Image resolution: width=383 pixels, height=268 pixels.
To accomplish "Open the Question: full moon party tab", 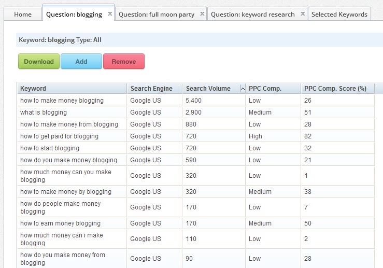I will (157, 15).
